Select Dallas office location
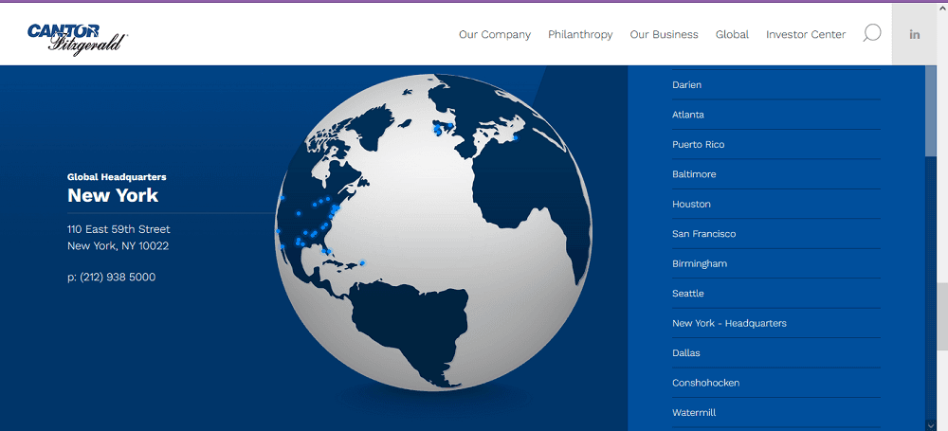This screenshot has height=431, width=948. click(776, 352)
